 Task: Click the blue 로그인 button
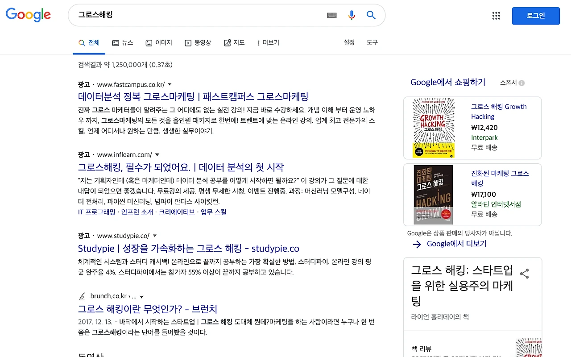click(536, 16)
